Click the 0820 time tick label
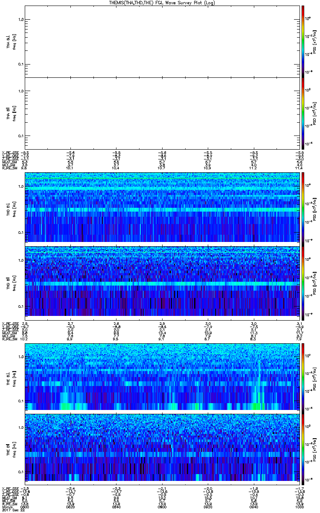 [x=71, y=507]
